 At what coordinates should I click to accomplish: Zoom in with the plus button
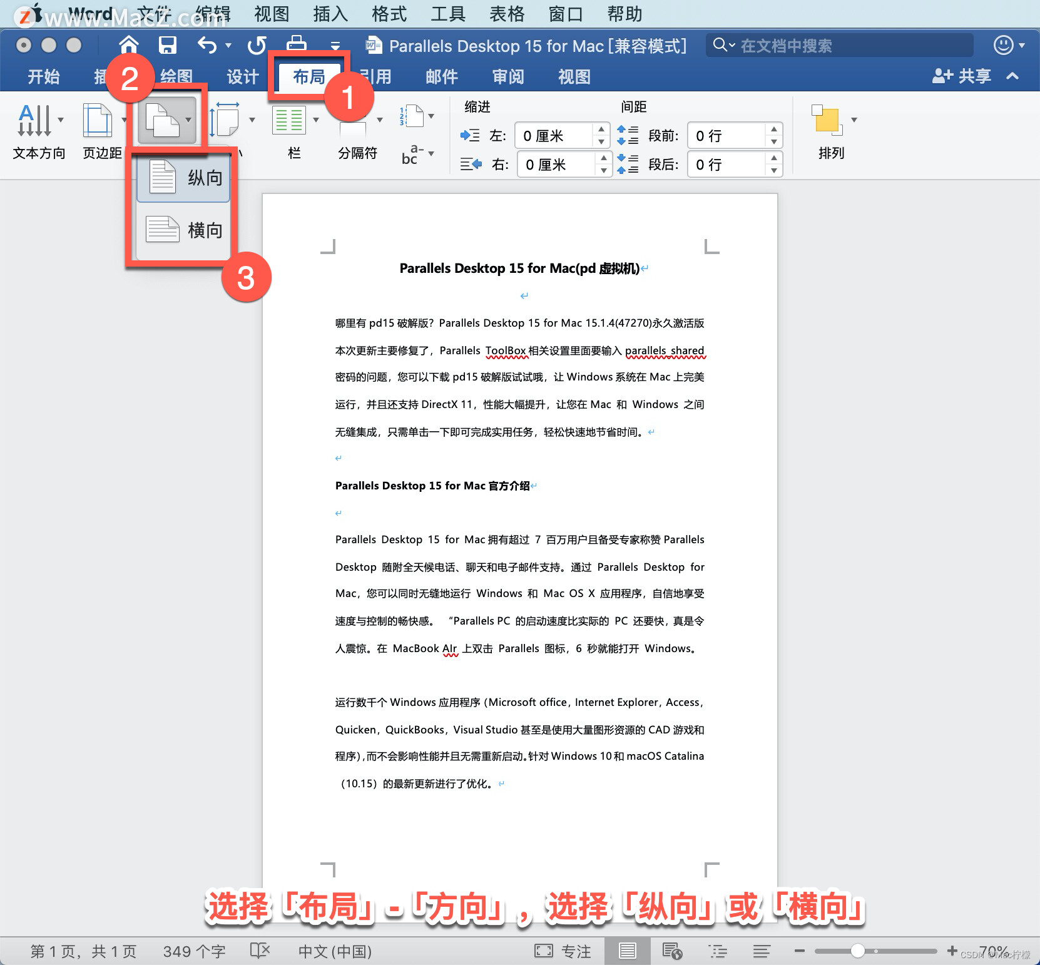point(952,951)
